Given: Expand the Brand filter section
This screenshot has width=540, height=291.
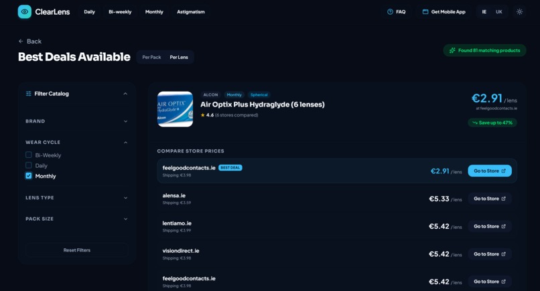Looking at the screenshot, I should 76,121.
